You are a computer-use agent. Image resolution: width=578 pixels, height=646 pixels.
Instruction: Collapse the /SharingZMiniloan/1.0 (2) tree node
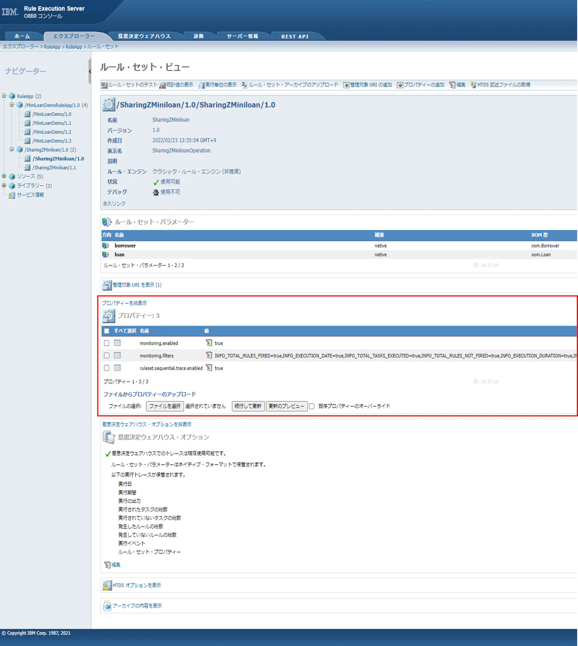point(12,149)
